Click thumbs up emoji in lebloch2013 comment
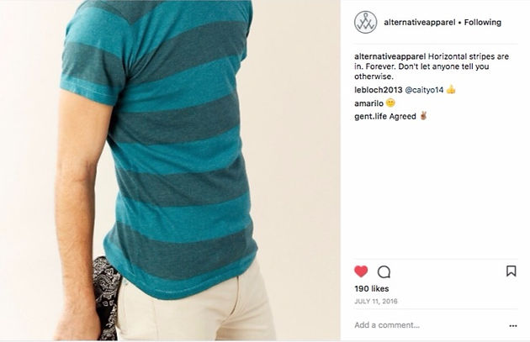This screenshot has width=530, height=342. 451,89
